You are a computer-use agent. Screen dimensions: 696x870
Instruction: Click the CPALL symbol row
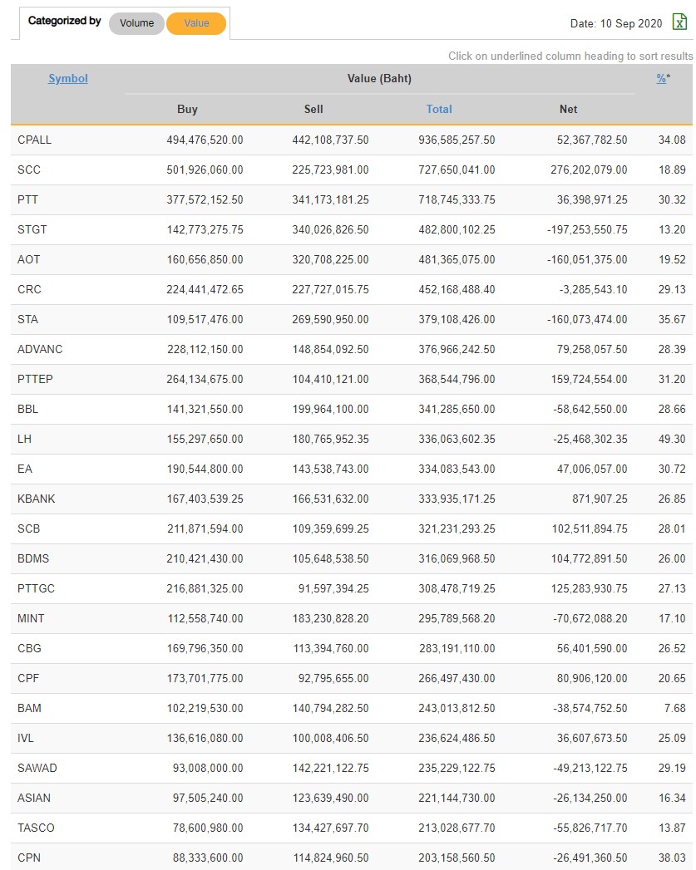34,140
